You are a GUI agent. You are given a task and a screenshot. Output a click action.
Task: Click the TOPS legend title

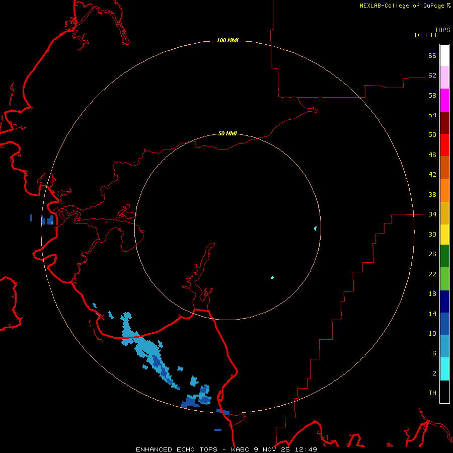pos(442,30)
